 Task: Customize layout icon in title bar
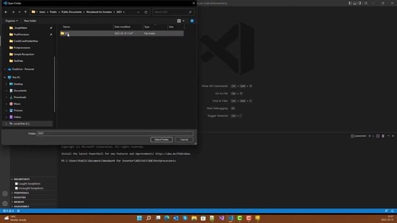tap(366, 3)
